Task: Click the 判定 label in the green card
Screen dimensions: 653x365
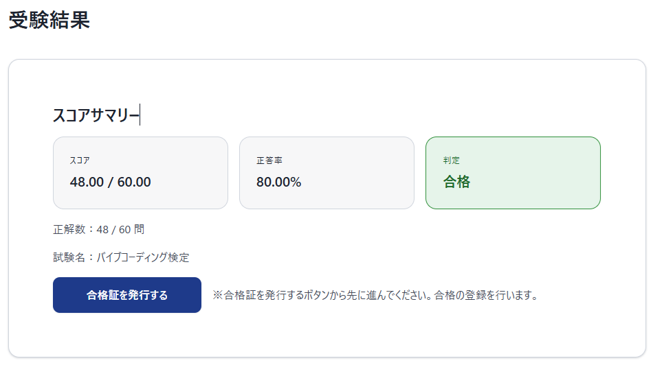Action: coord(452,161)
